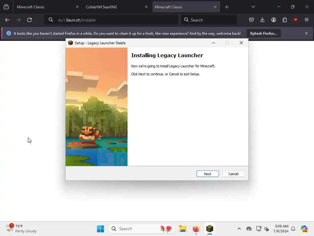
Task: Click the uBlock Origin extension icon
Action: [x=296, y=20]
